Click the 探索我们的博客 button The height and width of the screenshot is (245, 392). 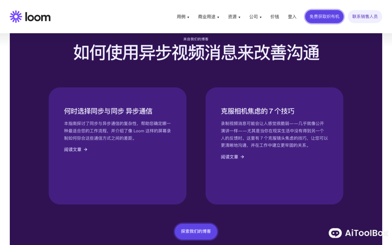pos(196,232)
